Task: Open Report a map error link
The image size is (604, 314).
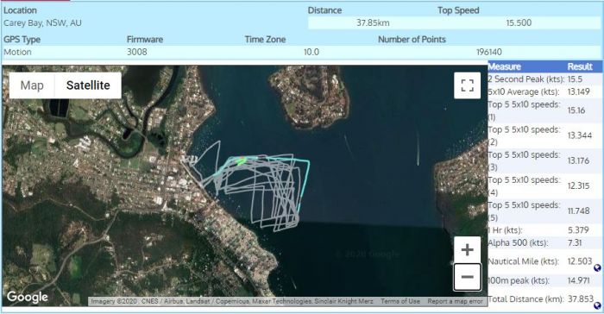Action: pos(455,301)
